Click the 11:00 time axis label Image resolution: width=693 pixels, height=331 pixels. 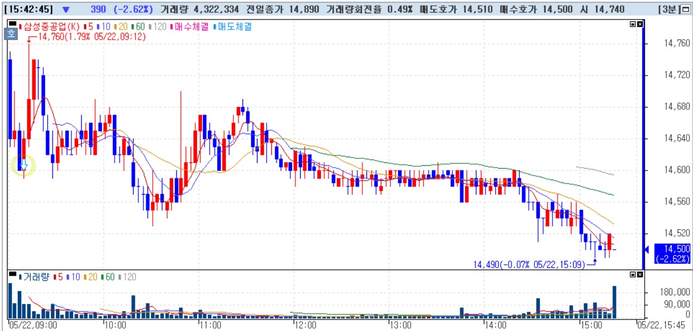click(x=210, y=325)
